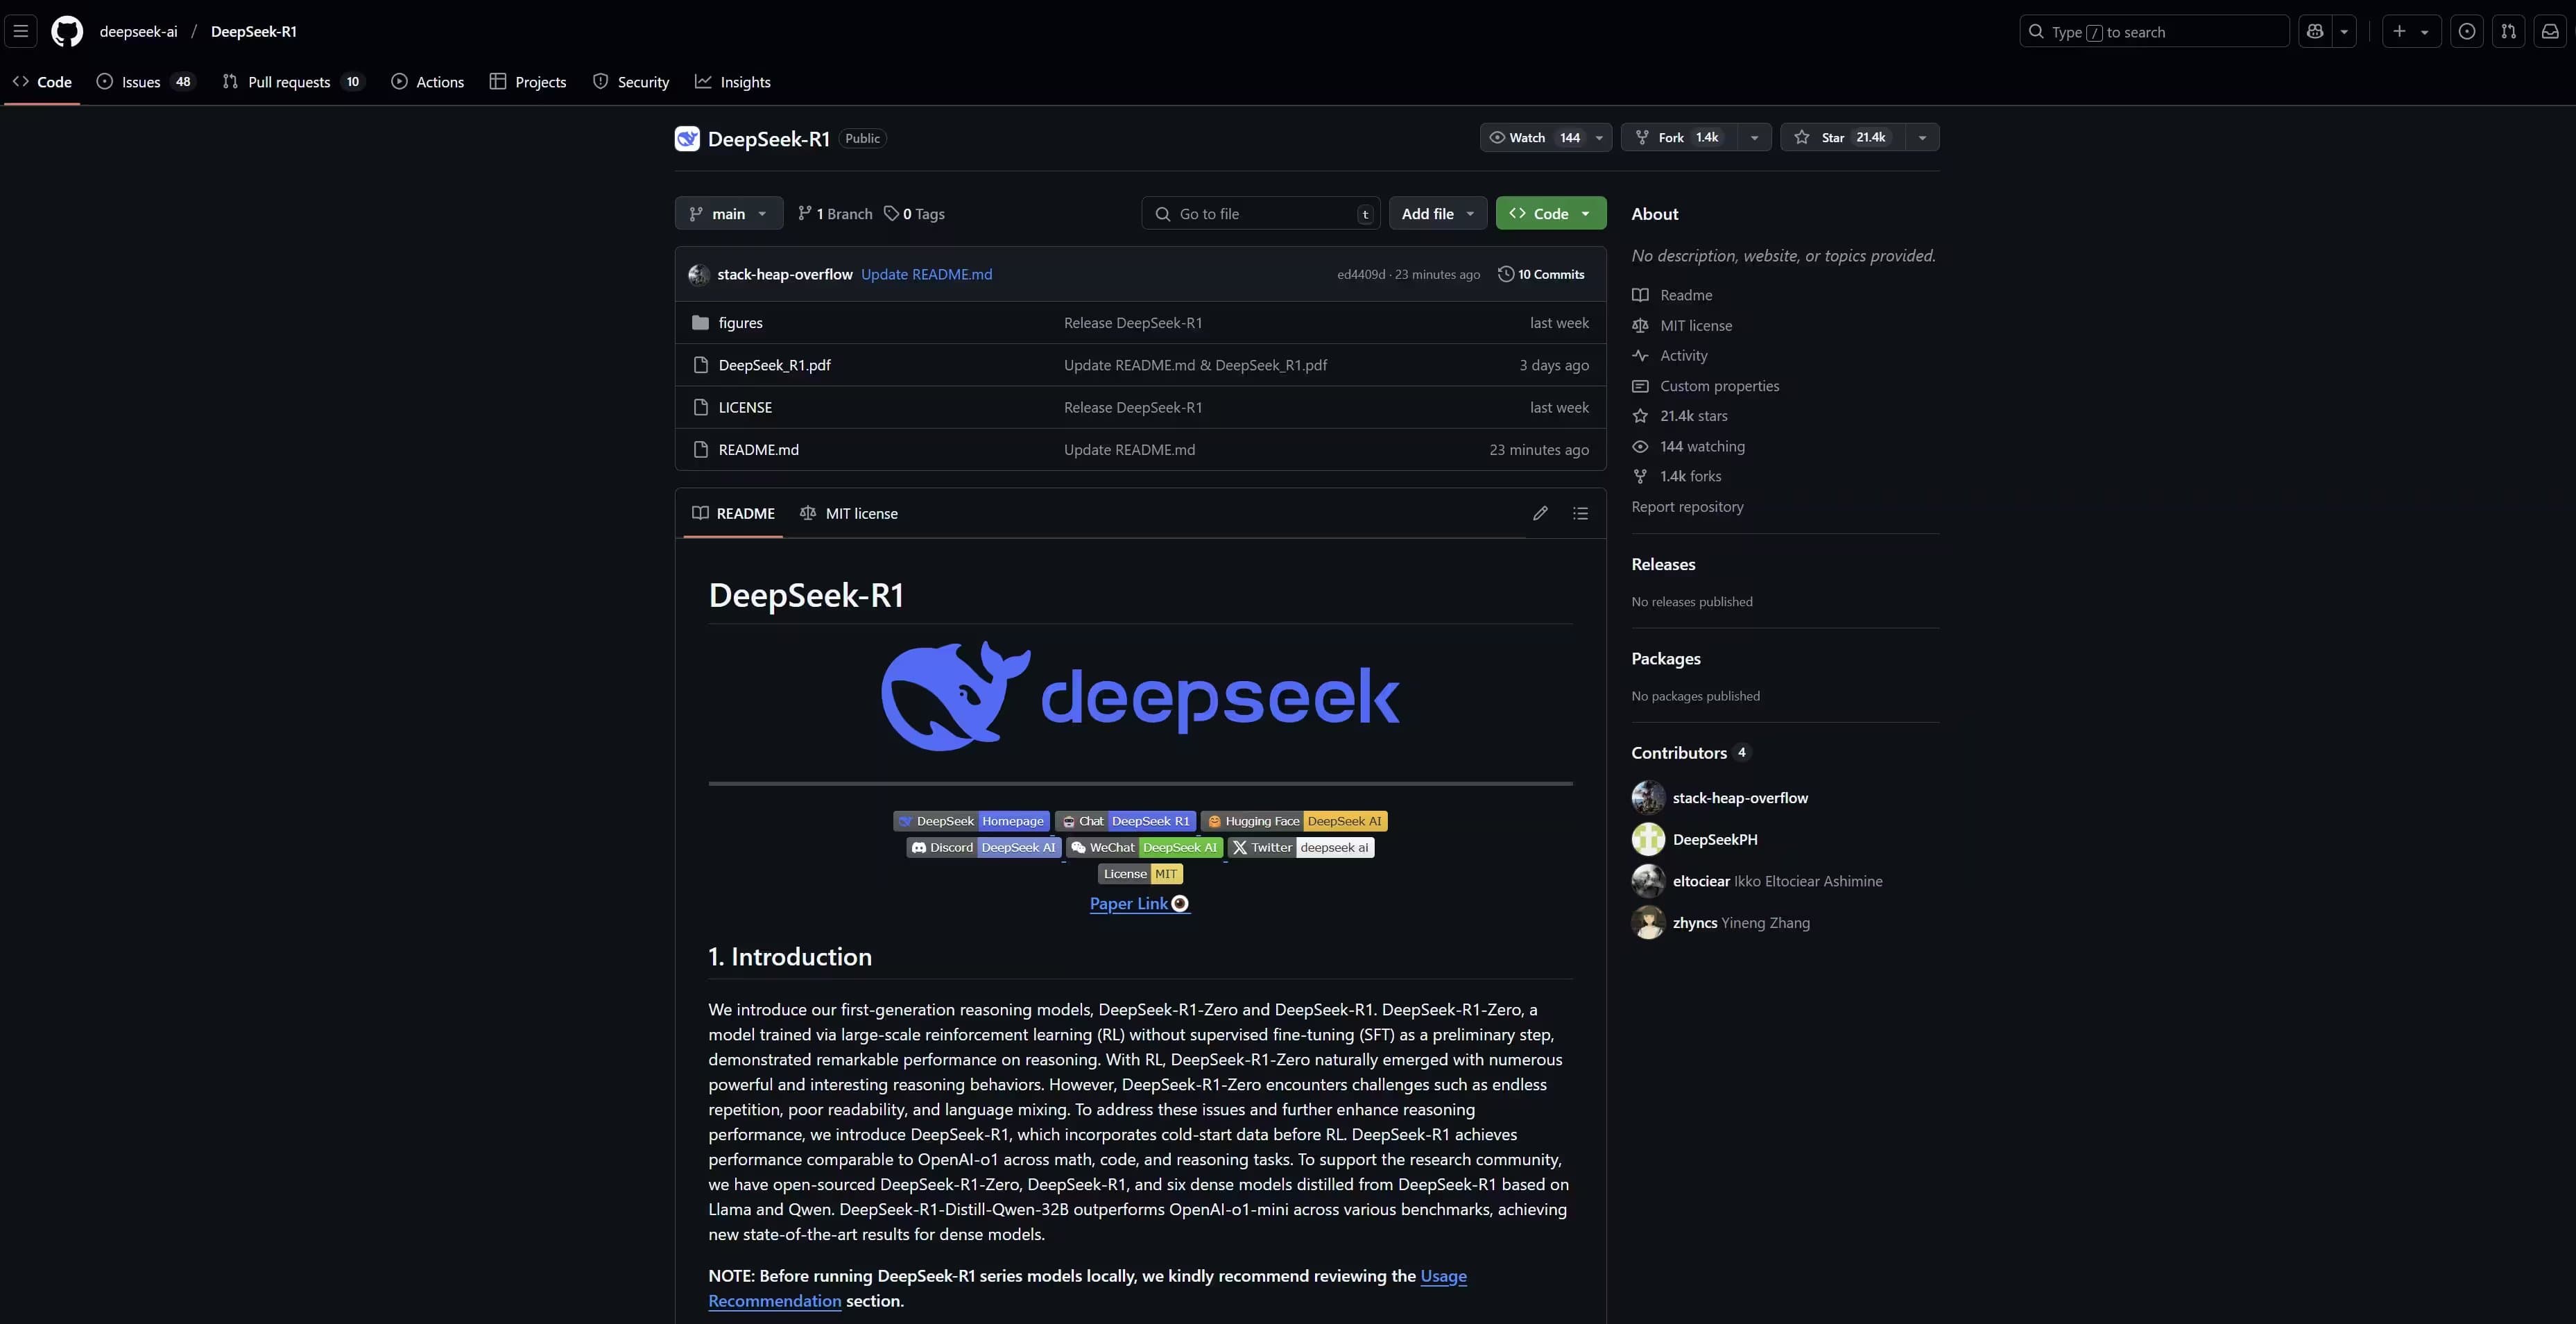Edit README with the pencil icon
The width and height of the screenshot is (2576, 1324).
point(1540,513)
